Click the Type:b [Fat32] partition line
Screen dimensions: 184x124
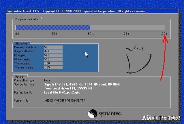coord(82,84)
